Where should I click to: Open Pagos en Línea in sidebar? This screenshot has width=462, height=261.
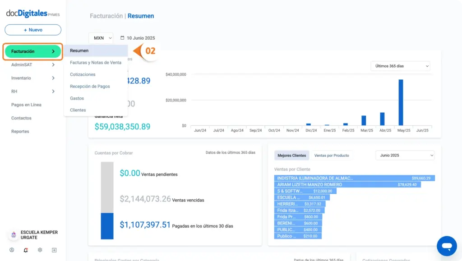pyautogui.click(x=26, y=105)
